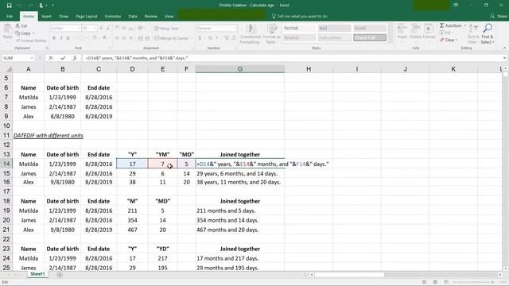Expand the formula bar with the arrow
The height and width of the screenshot is (286, 509).
coord(504,58)
